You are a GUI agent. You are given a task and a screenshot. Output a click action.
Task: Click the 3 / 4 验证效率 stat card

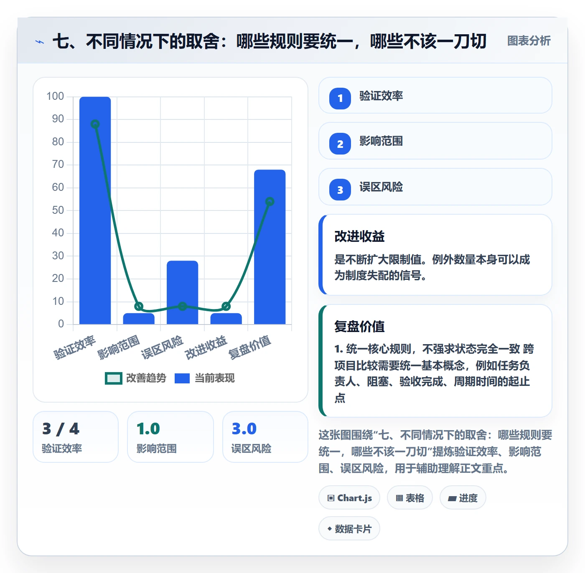[x=76, y=437]
